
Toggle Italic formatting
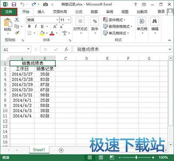point(36,26)
